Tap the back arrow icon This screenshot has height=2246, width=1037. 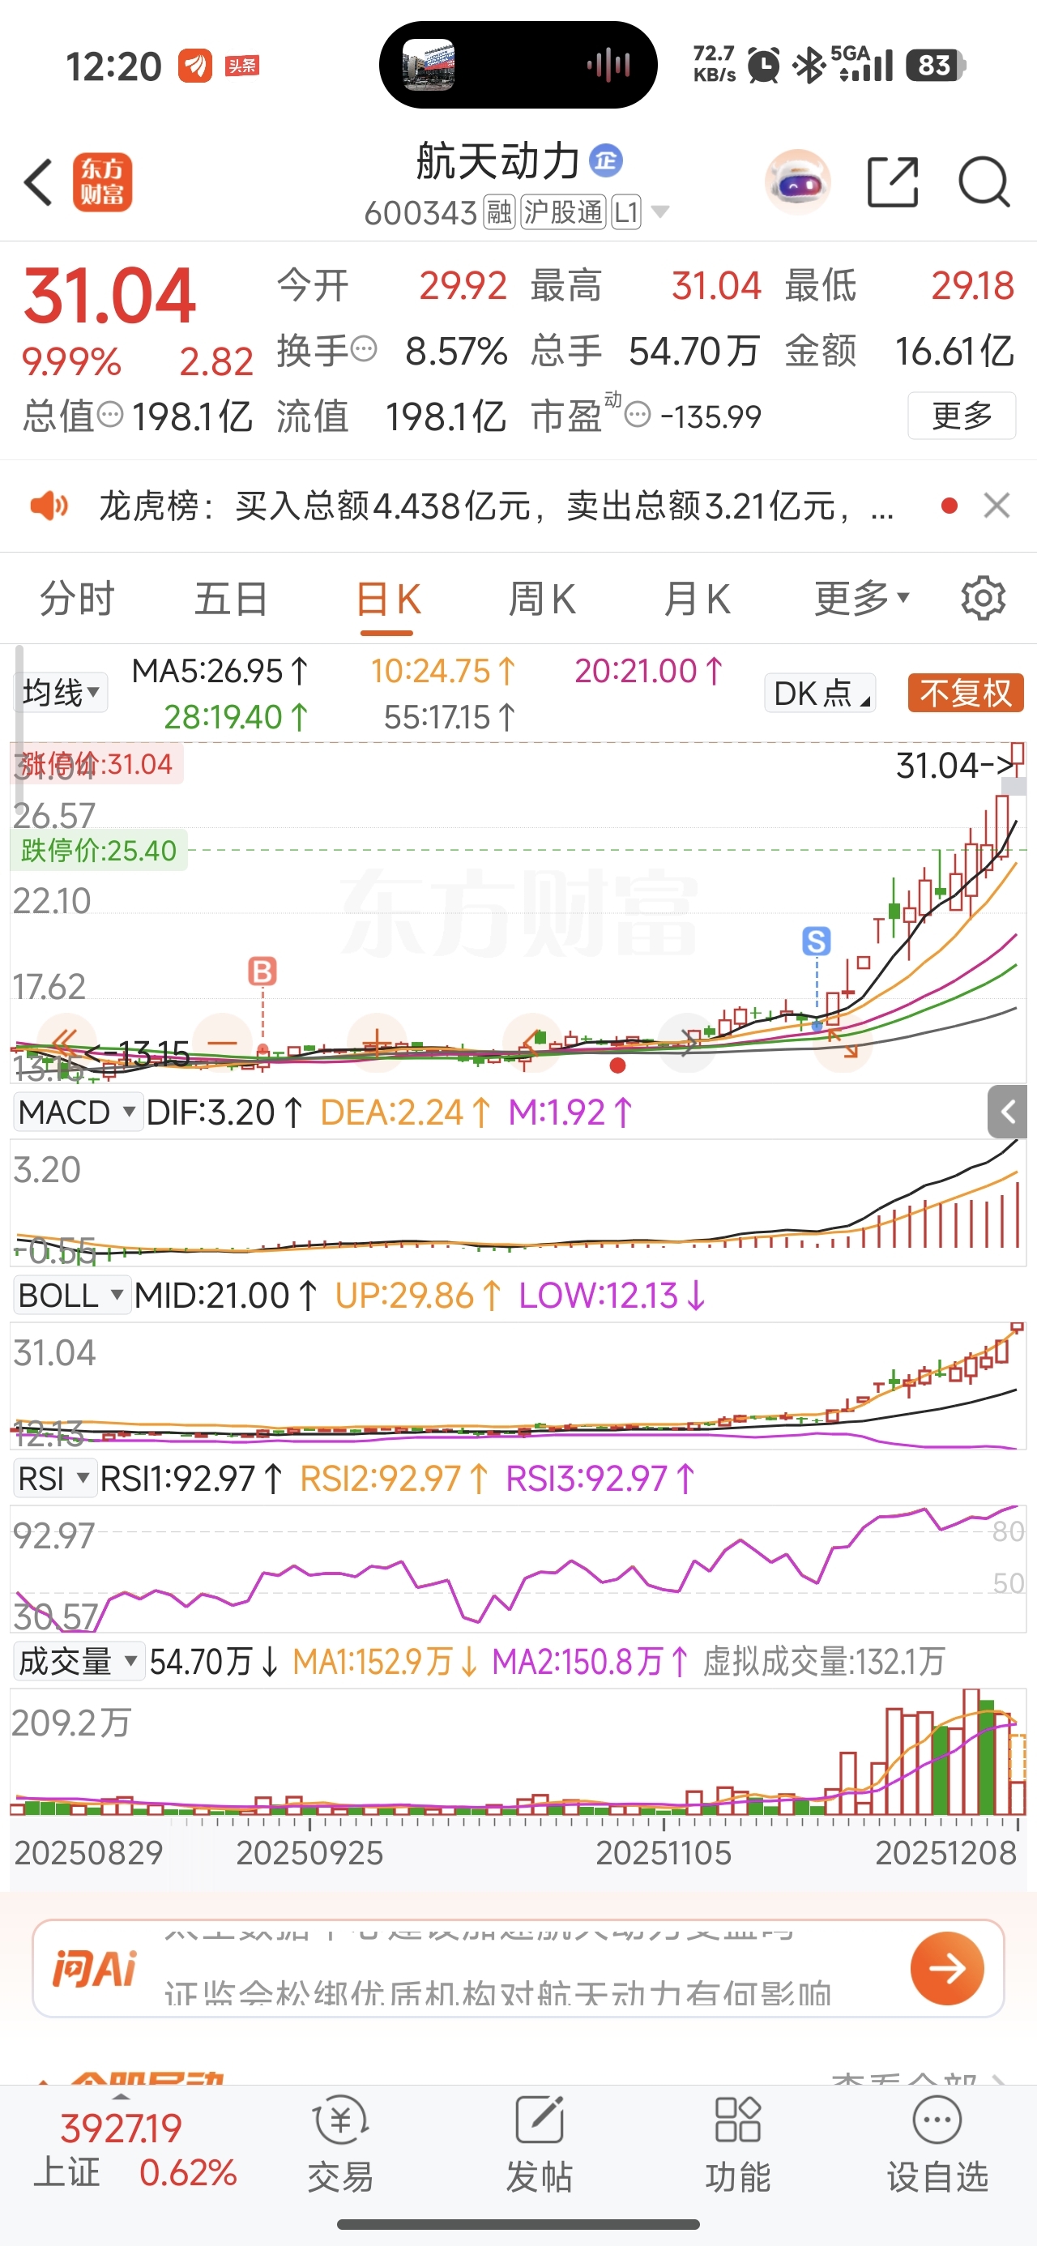click(x=38, y=183)
